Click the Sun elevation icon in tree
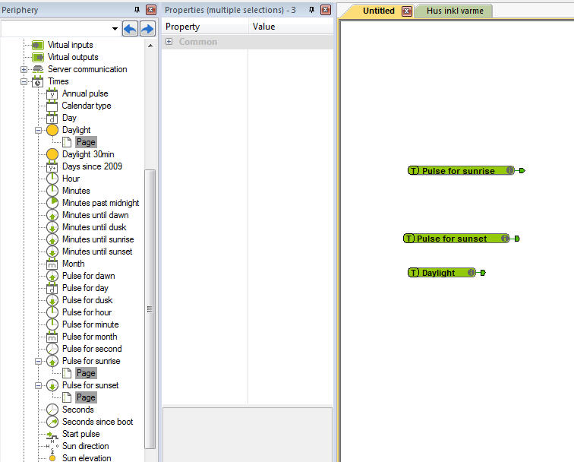 pyautogui.click(x=52, y=458)
